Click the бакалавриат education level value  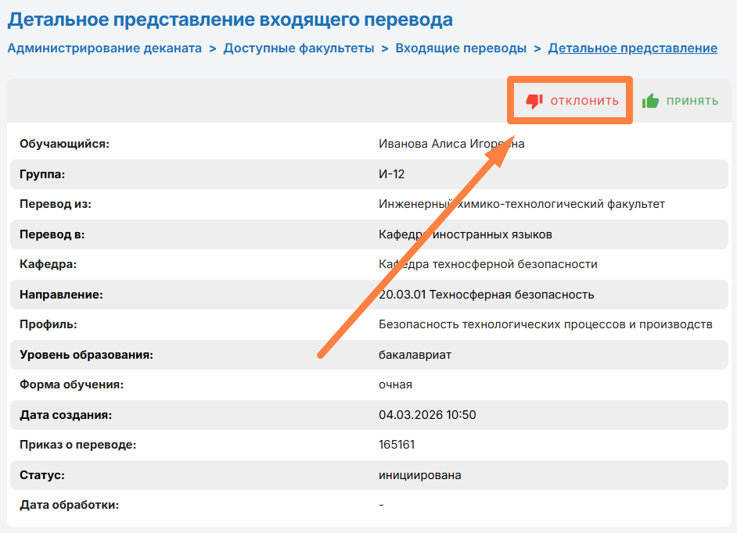(415, 355)
